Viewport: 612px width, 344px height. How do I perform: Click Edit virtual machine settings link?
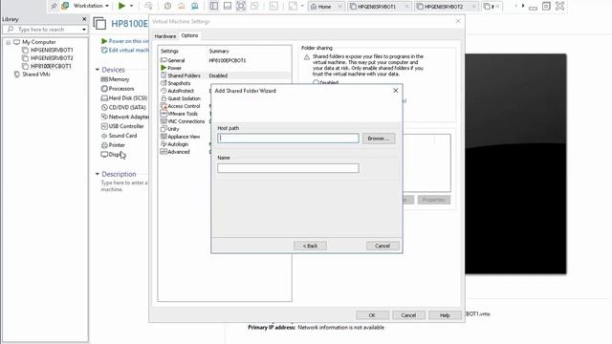[125, 51]
